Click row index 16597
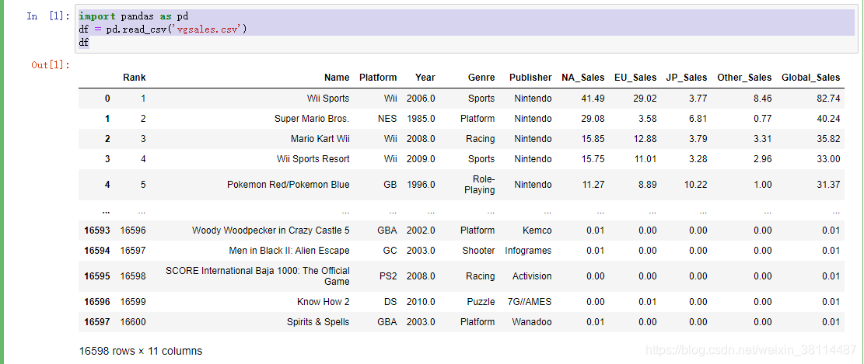This screenshot has width=864, height=364. (x=96, y=322)
